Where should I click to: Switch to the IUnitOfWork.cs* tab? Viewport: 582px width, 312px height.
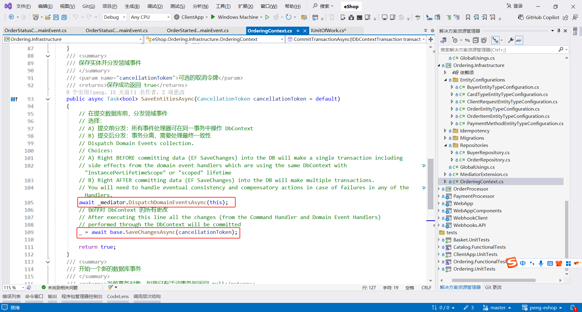[x=328, y=31]
